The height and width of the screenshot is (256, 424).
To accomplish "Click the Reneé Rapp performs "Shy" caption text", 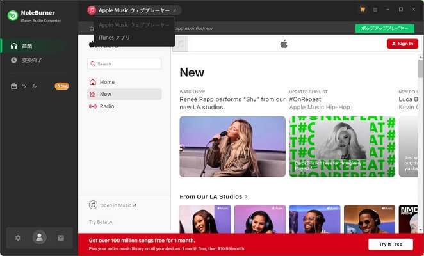I will pos(232,103).
